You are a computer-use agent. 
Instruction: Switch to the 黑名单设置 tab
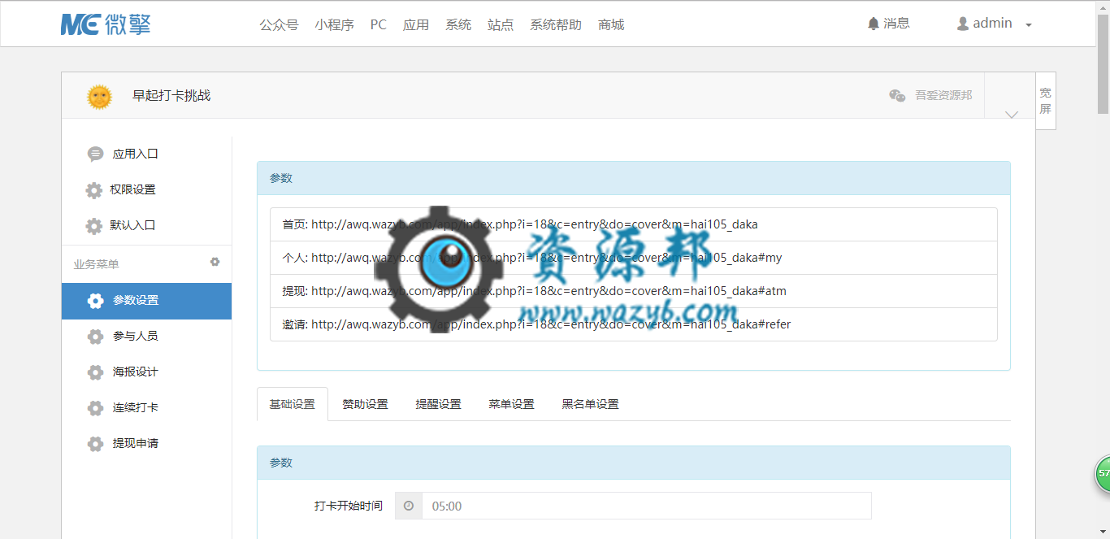click(590, 404)
